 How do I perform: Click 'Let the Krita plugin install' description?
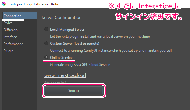point(100,37)
